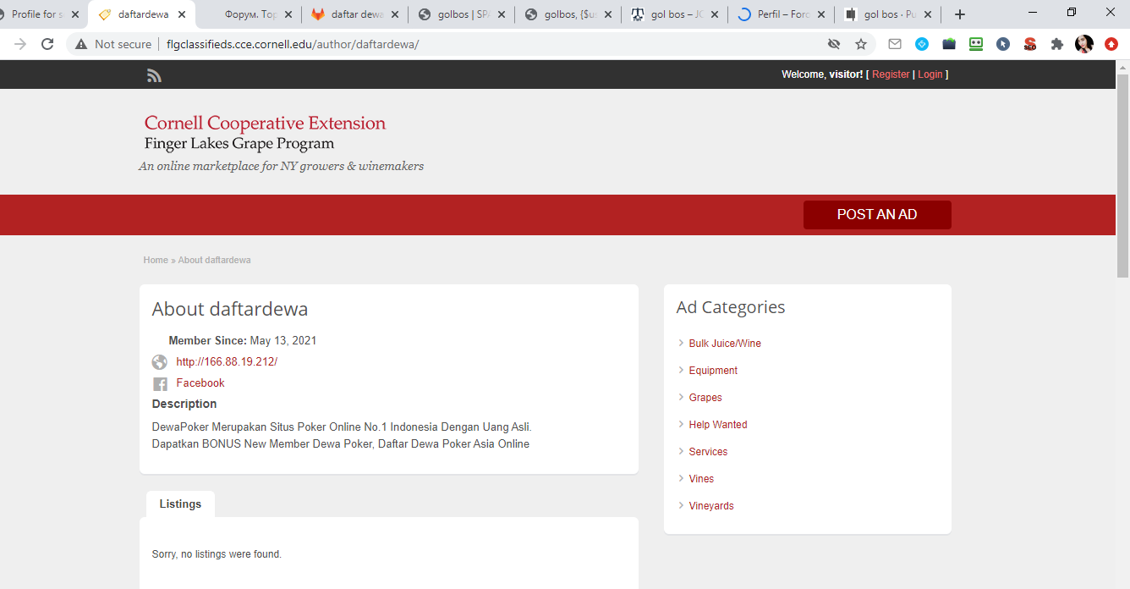The width and height of the screenshot is (1130, 589).
Task: Click the vertical page scrollbar
Action: [x=1122, y=176]
